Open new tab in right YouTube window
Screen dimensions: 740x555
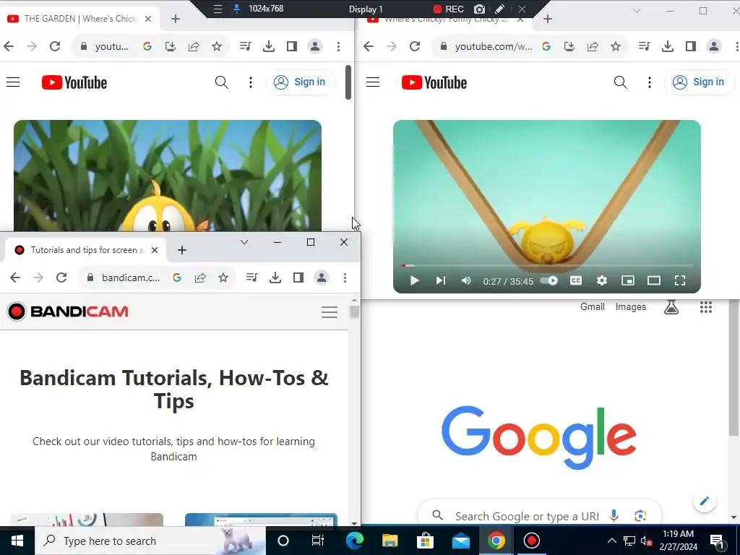[x=548, y=19]
